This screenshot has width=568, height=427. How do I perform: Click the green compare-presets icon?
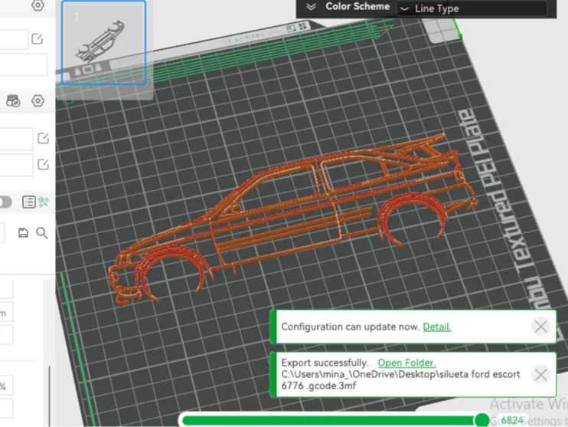point(44,202)
